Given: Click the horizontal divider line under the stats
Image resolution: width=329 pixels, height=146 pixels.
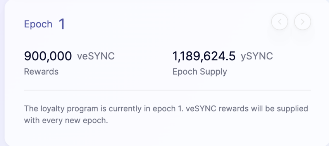Looking at the screenshot, I should click(167, 90).
